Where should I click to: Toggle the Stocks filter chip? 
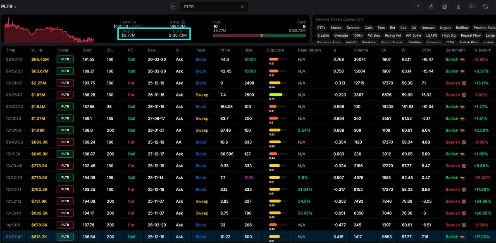336,28
